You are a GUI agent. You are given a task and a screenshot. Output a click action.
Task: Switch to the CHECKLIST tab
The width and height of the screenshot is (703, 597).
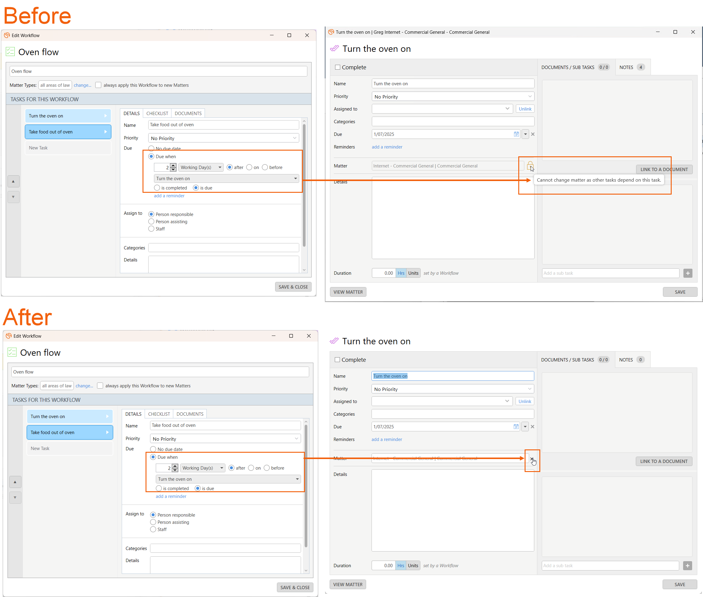pyautogui.click(x=157, y=113)
